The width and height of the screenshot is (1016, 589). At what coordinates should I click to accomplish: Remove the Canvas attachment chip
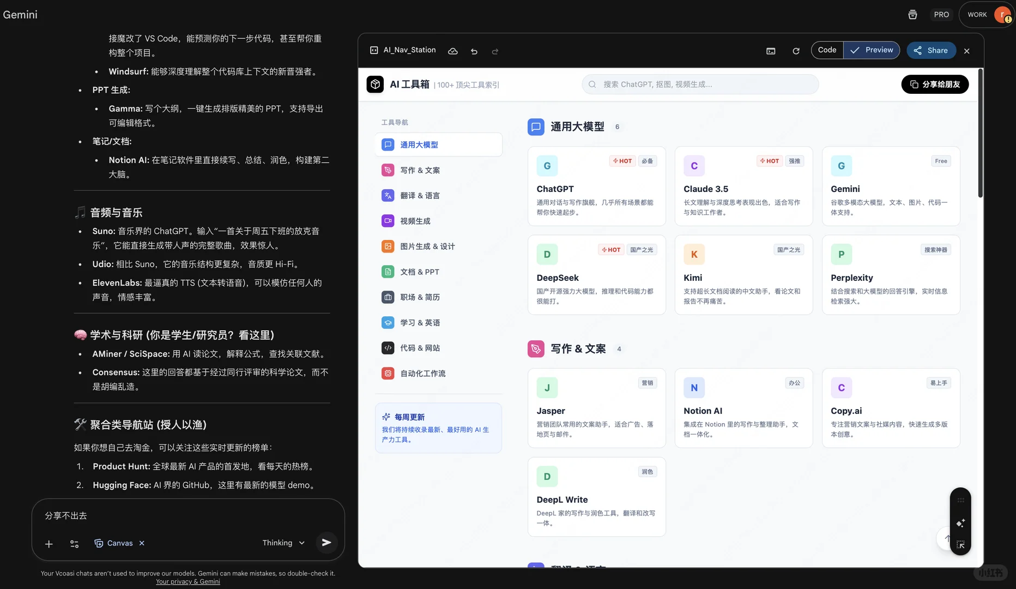coord(142,543)
